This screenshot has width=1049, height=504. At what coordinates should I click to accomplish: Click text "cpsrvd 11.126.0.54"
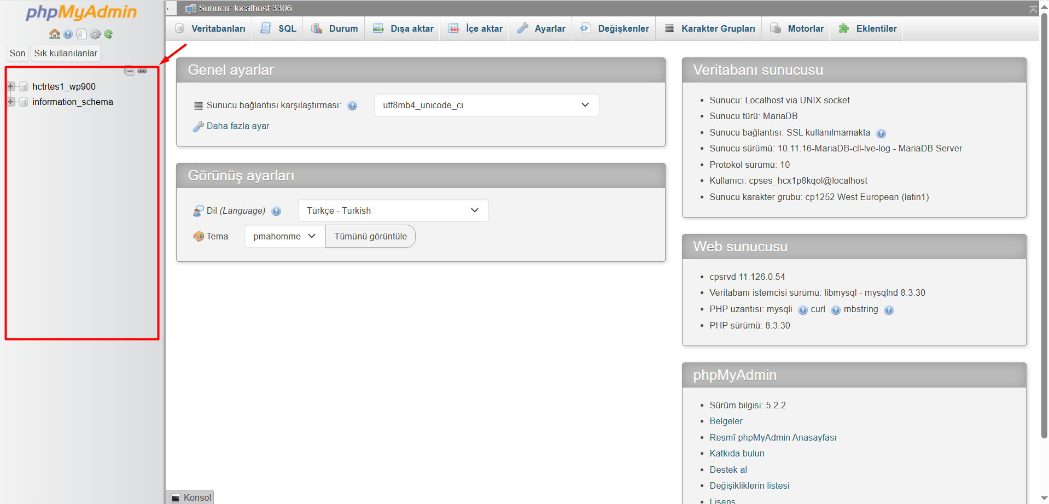pos(747,277)
